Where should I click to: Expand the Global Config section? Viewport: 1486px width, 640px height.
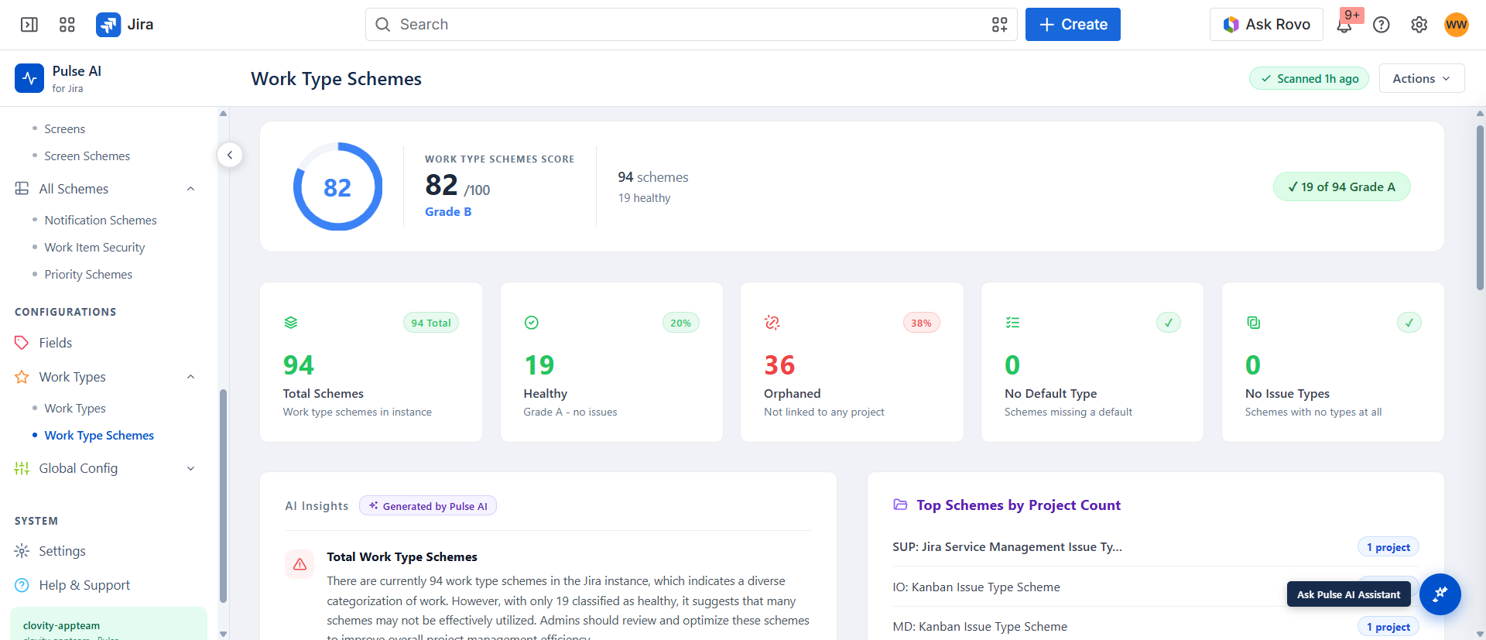click(190, 468)
